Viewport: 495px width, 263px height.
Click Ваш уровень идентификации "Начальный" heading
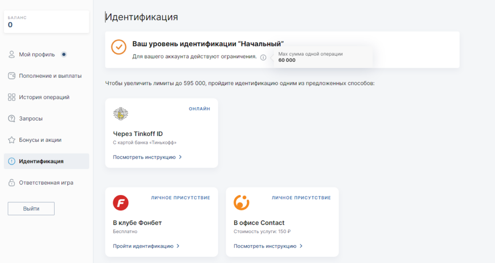click(208, 44)
